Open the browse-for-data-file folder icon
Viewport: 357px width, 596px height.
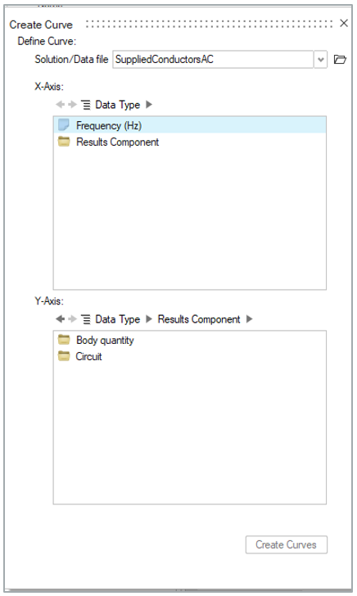tap(340, 59)
